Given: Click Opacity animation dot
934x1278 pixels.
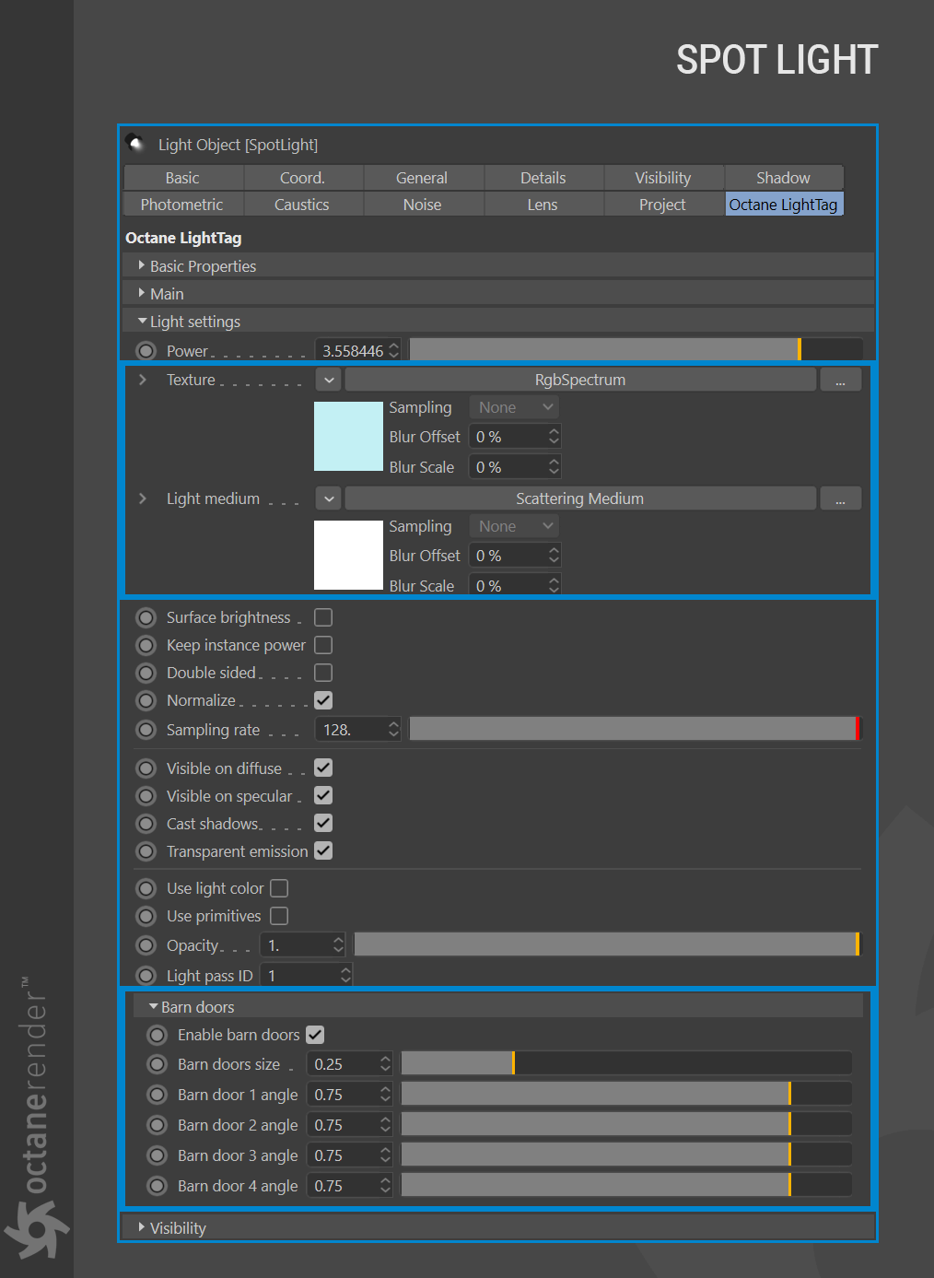Looking at the screenshot, I should click(146, 945).
